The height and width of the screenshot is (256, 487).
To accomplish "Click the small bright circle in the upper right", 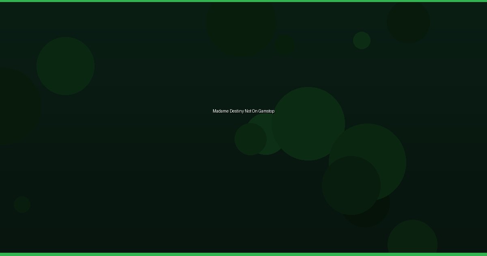I will click(362, 40).
